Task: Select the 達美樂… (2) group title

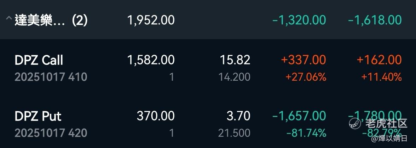Action: point(51,20)
